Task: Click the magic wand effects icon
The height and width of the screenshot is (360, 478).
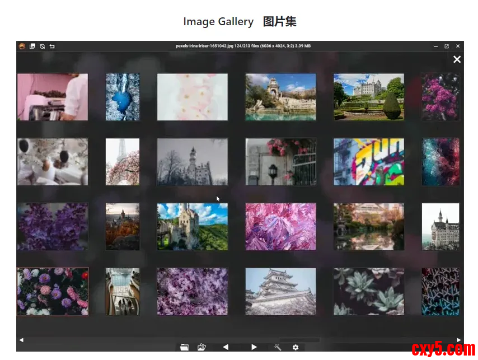Action: tap(278, 347)
